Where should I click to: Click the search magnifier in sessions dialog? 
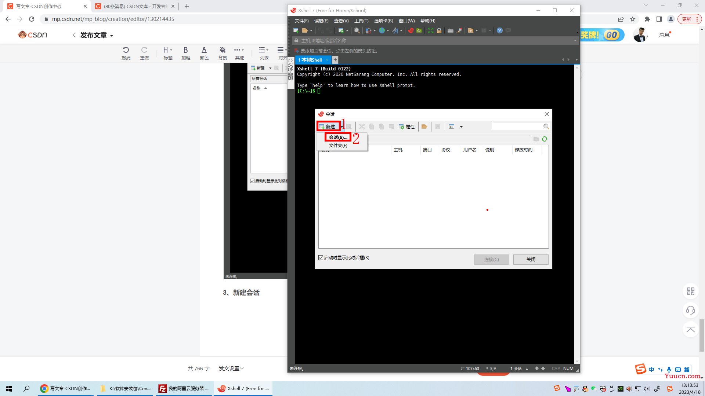546,126
